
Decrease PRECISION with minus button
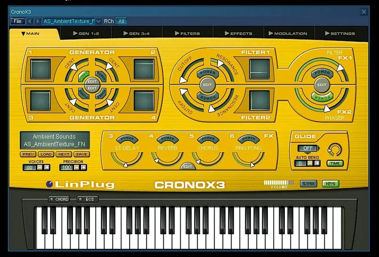click(x=77, y=167)
